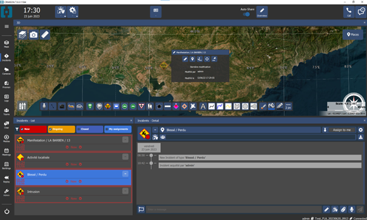Screen dimensions: 367x220
Task: Select the person symbol in map toolbar
Action: click(44, 106)
